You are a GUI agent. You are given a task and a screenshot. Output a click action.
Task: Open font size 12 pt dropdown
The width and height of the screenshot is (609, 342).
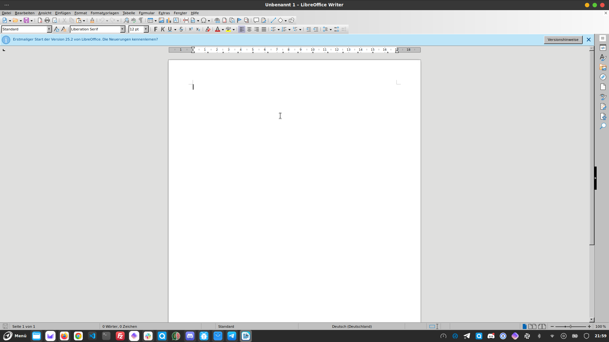click(x=146, y=29)
